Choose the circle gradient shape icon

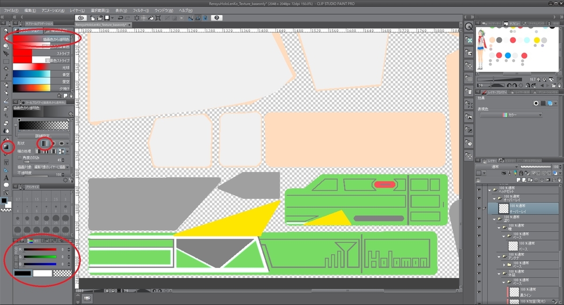[x=54, y=143]
